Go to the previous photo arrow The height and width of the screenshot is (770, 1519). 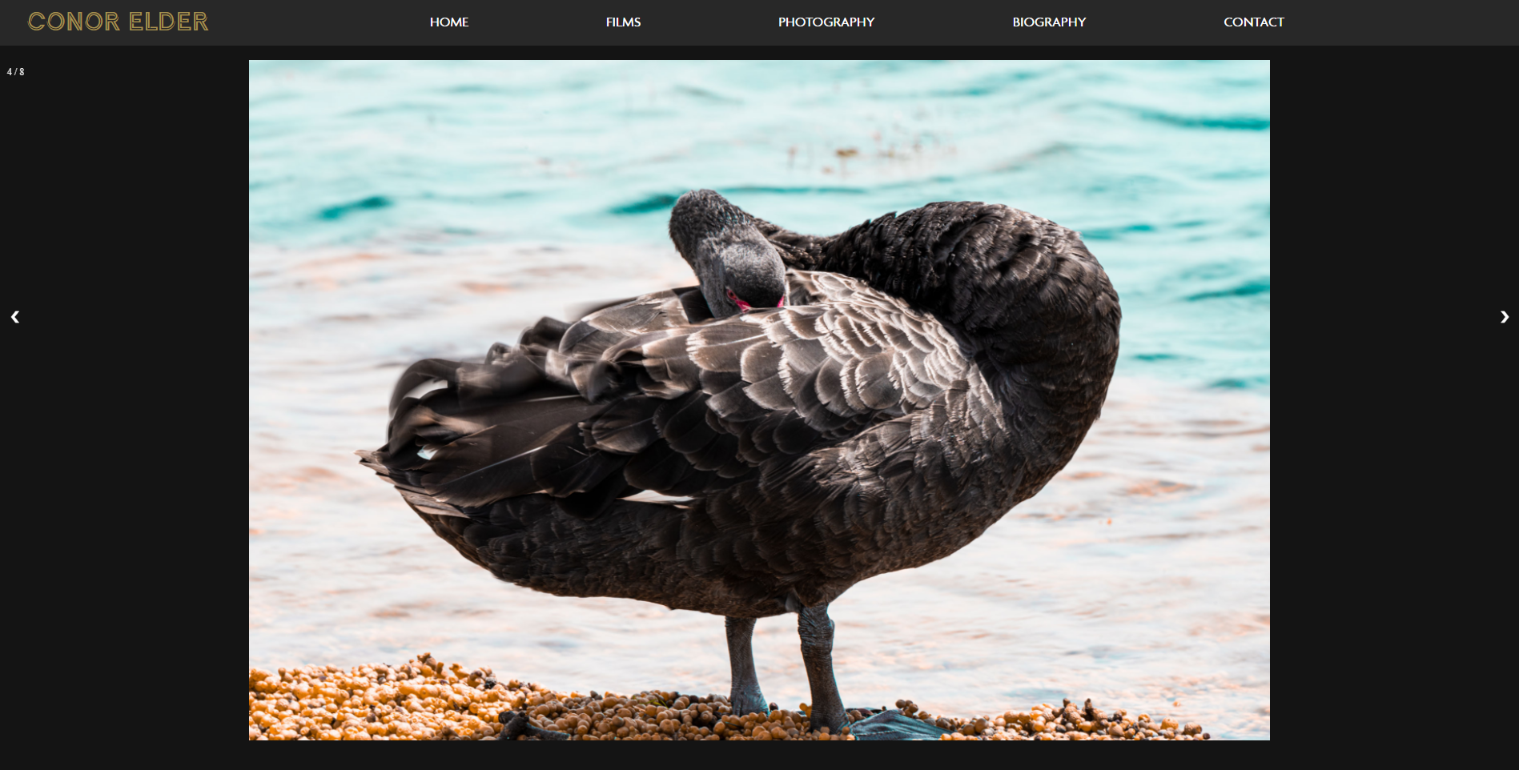pyautogui.click(x=15, y=317)
